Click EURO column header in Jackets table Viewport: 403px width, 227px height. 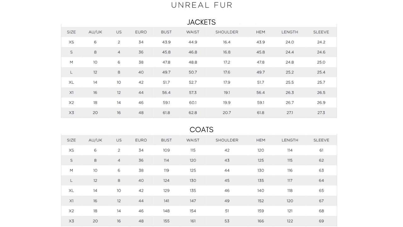(x=141, y=32)
